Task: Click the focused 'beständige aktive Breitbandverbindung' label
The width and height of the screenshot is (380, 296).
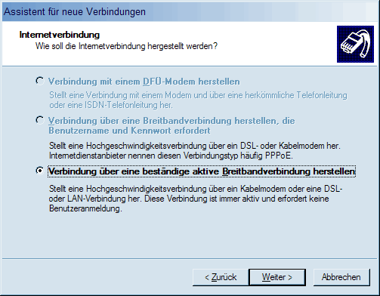Action: [x=202, y=171]
